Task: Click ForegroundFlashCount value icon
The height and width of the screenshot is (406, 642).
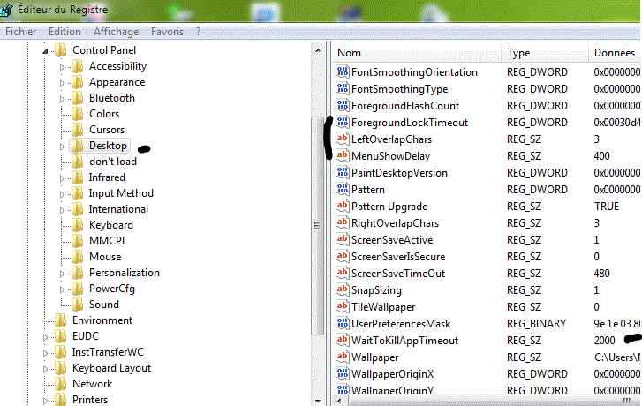Action: click(x=343, y=106)
